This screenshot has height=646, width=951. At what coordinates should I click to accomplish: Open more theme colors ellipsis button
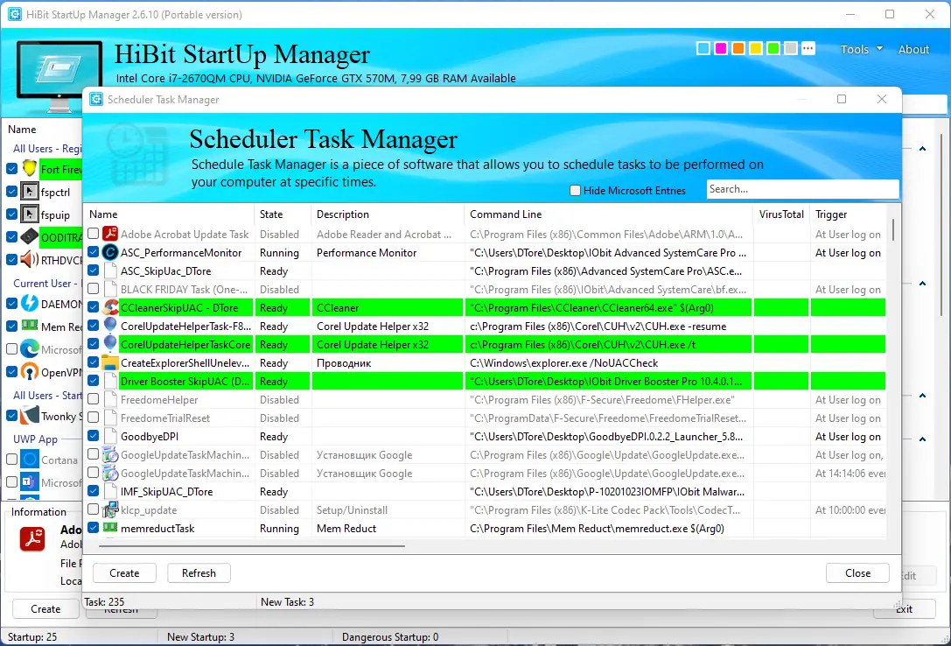808,48
